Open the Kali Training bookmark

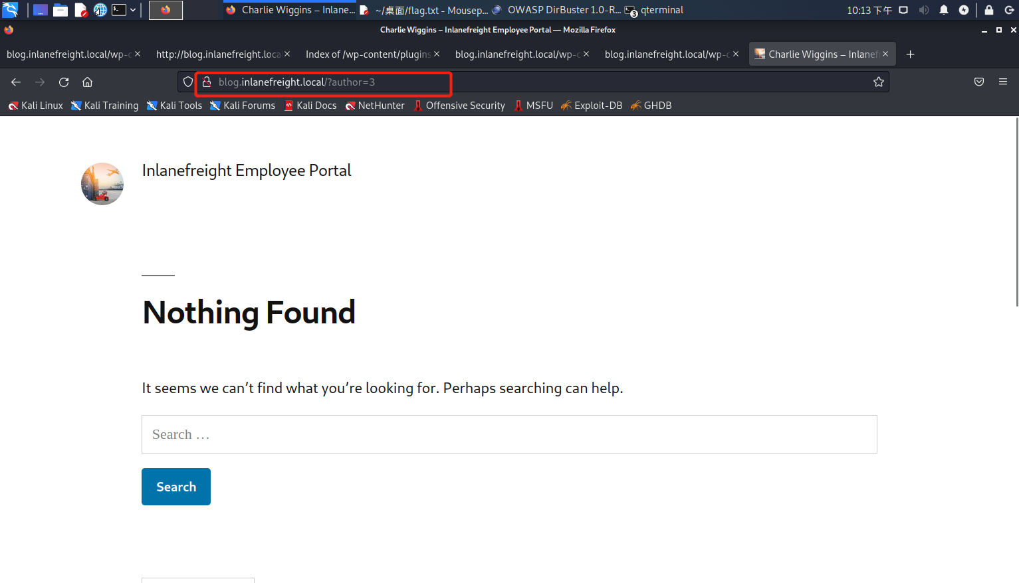105,106
